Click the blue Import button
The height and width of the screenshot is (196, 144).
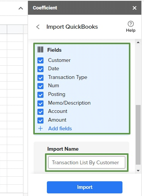click(x=85, y=187)
